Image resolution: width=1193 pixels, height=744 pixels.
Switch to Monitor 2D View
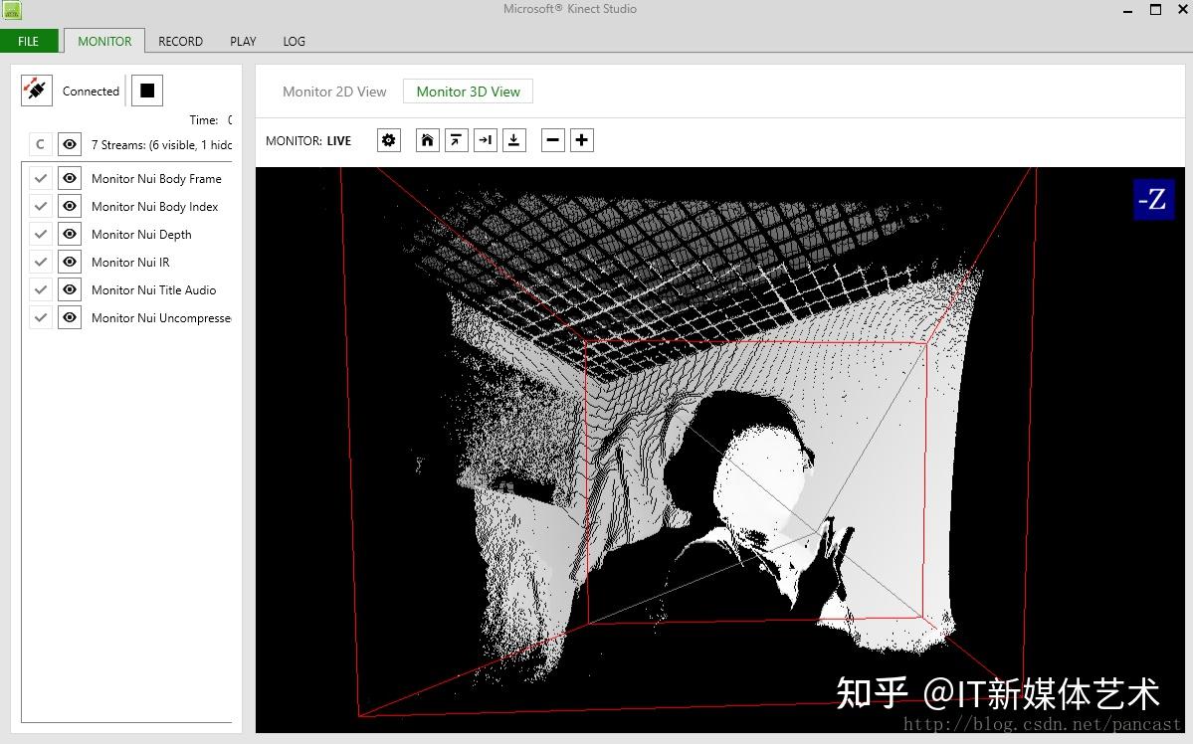[334, 91]
